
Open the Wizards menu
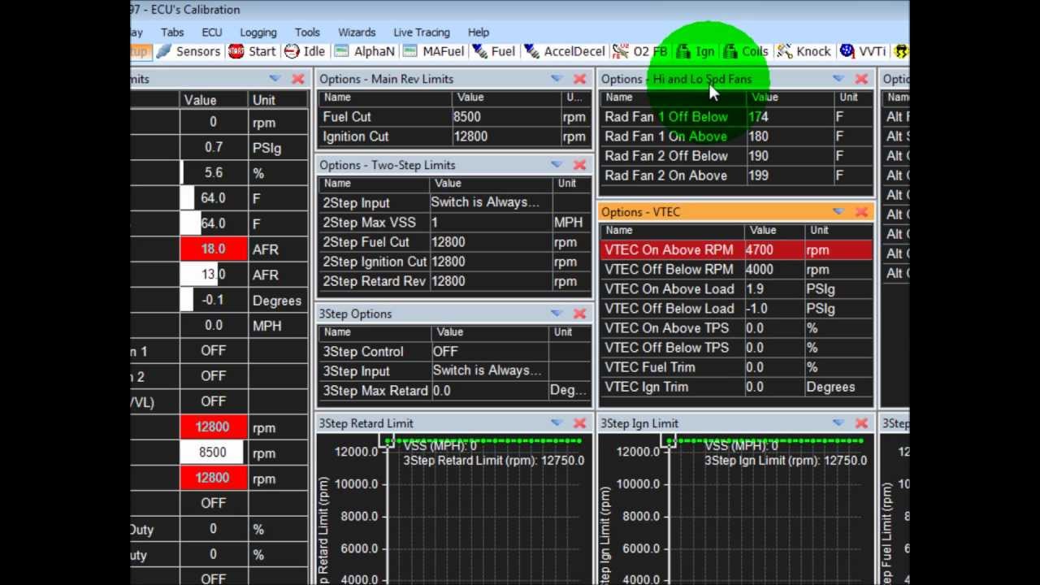point(357,32)
